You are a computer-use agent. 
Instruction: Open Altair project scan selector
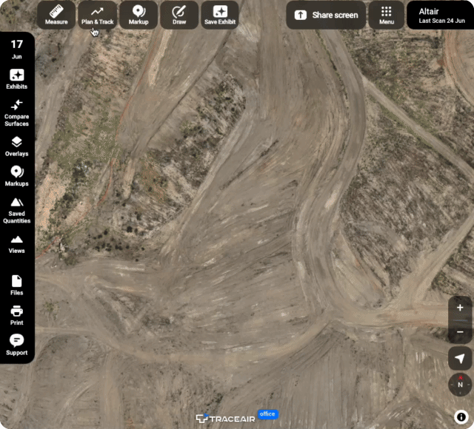[x=441, y=15]
